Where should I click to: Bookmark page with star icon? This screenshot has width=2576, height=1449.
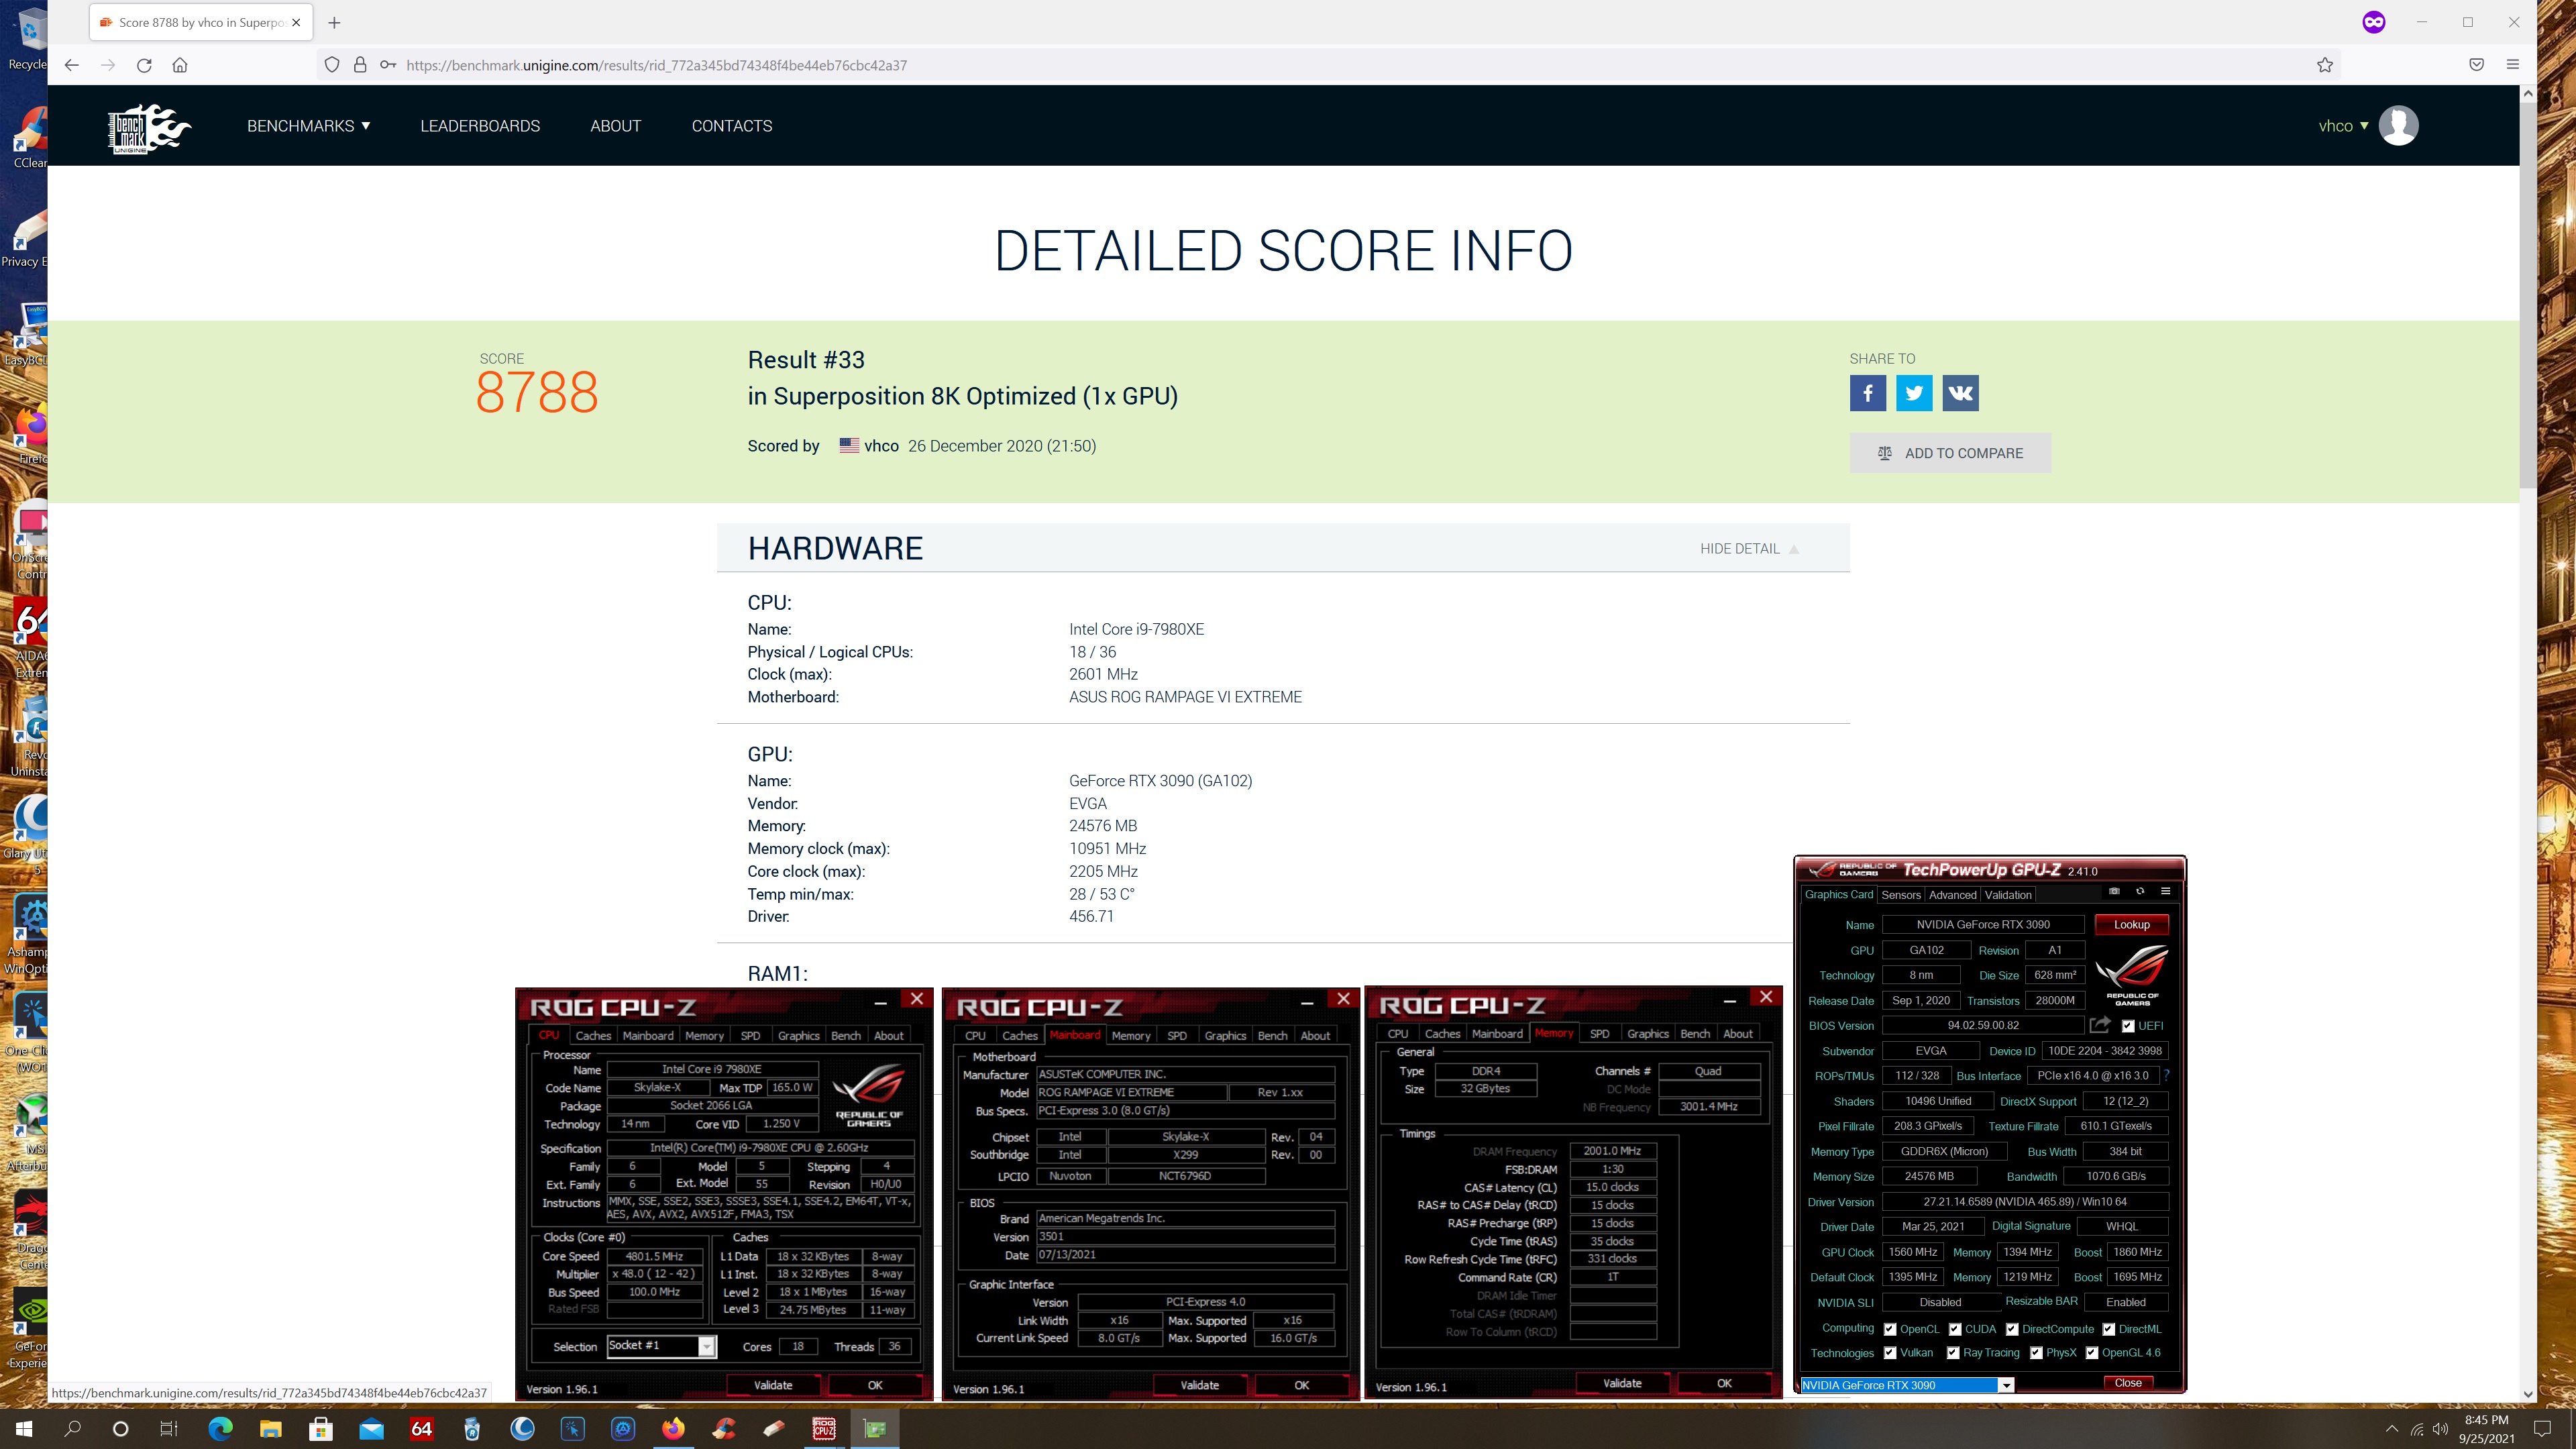coord(2325,65)
